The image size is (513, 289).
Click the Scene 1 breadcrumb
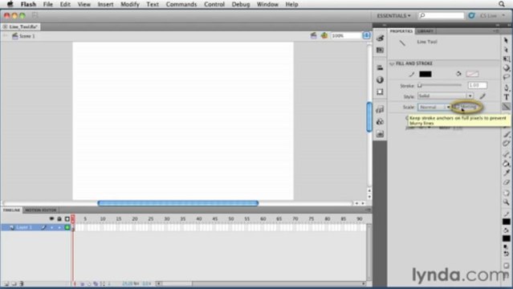point(23,36)
